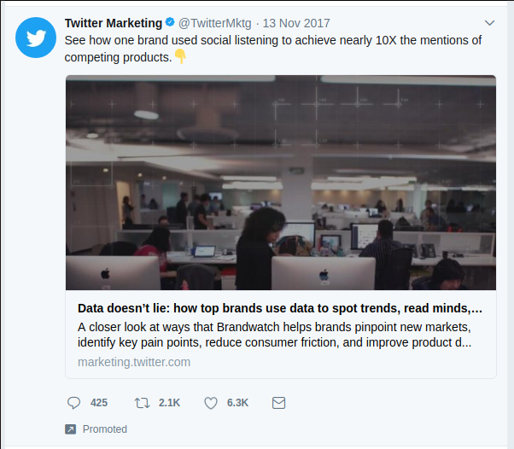Click the 425 replies count

(x=99, y=403)
